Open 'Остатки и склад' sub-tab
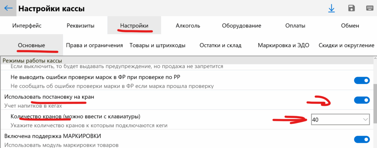Screen dimensions: 377x148 [220, 46]
